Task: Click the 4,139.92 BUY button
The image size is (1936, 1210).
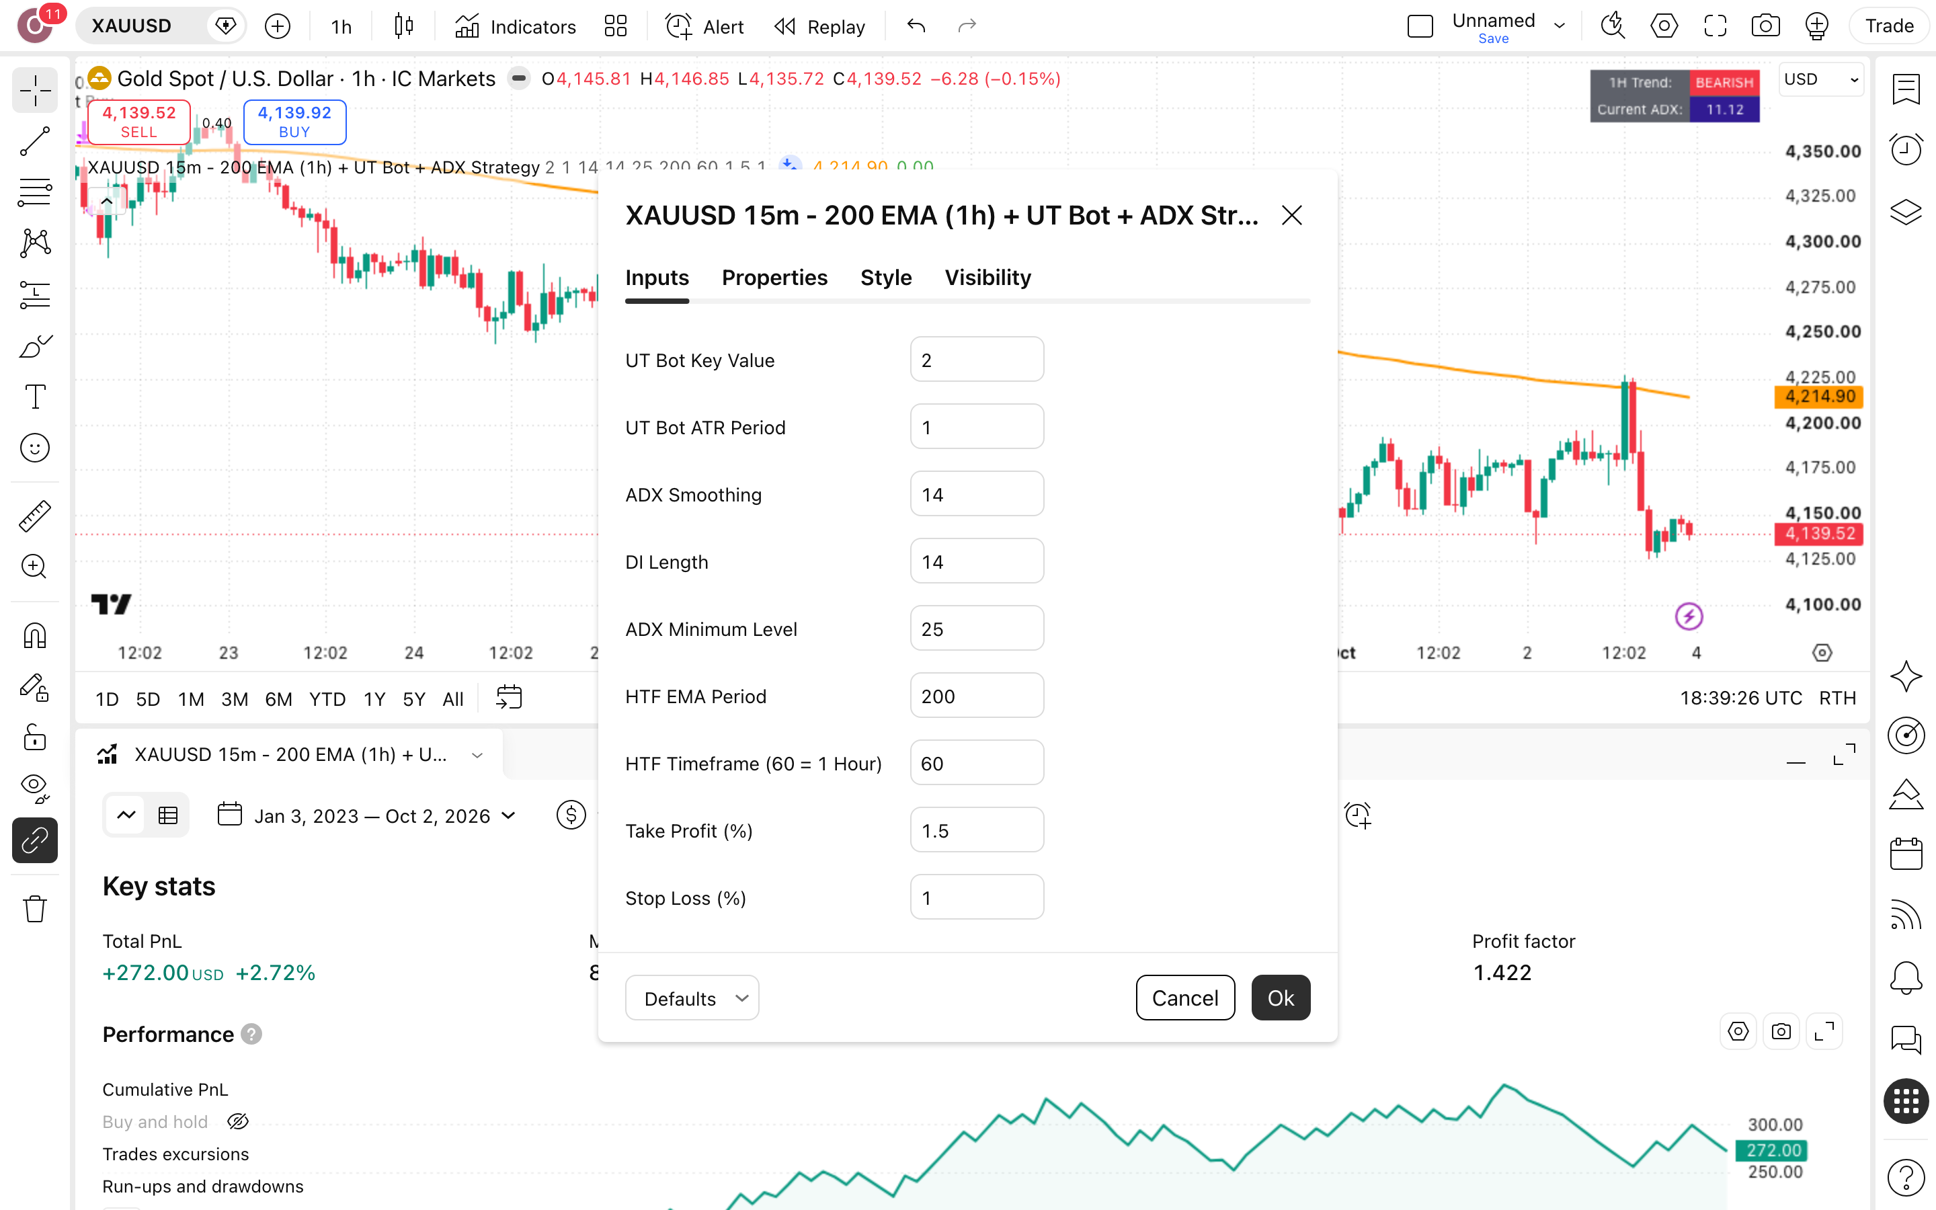Action: [294, 122]
